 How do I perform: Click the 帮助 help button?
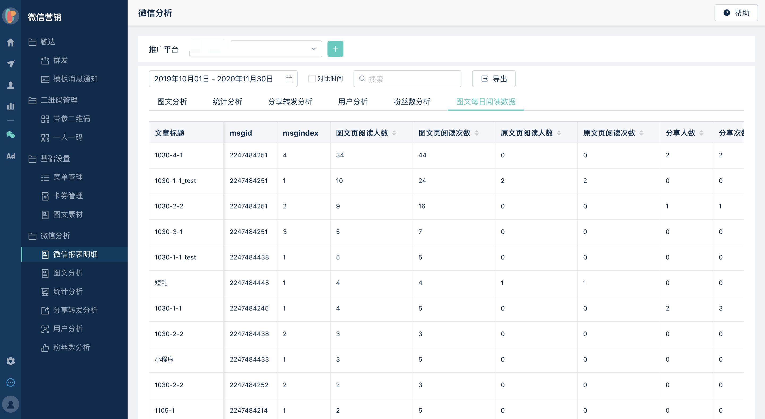736,13
